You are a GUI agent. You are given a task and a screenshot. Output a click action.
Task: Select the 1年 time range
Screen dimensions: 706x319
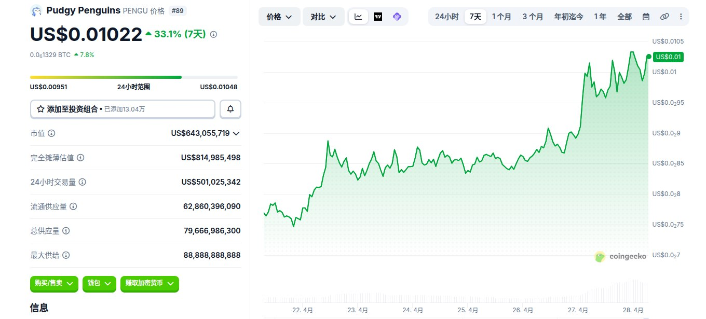point(600,17)
